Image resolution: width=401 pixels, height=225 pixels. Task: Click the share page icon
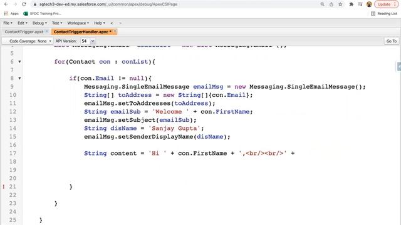click(331, 4)
